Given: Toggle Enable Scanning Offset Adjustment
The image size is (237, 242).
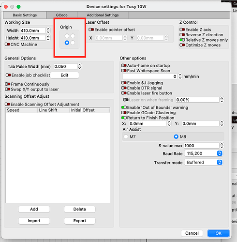Looking at the screenshot, I should point(7,104).
